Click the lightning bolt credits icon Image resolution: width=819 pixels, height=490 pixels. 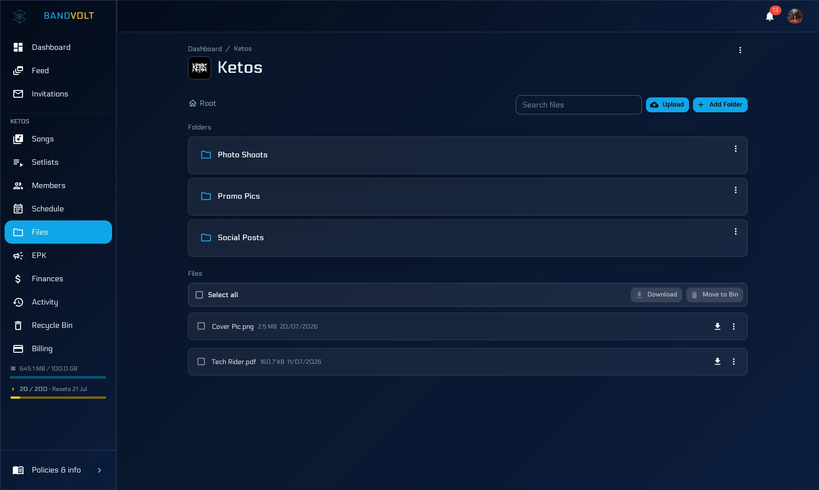tap(13, 389)
